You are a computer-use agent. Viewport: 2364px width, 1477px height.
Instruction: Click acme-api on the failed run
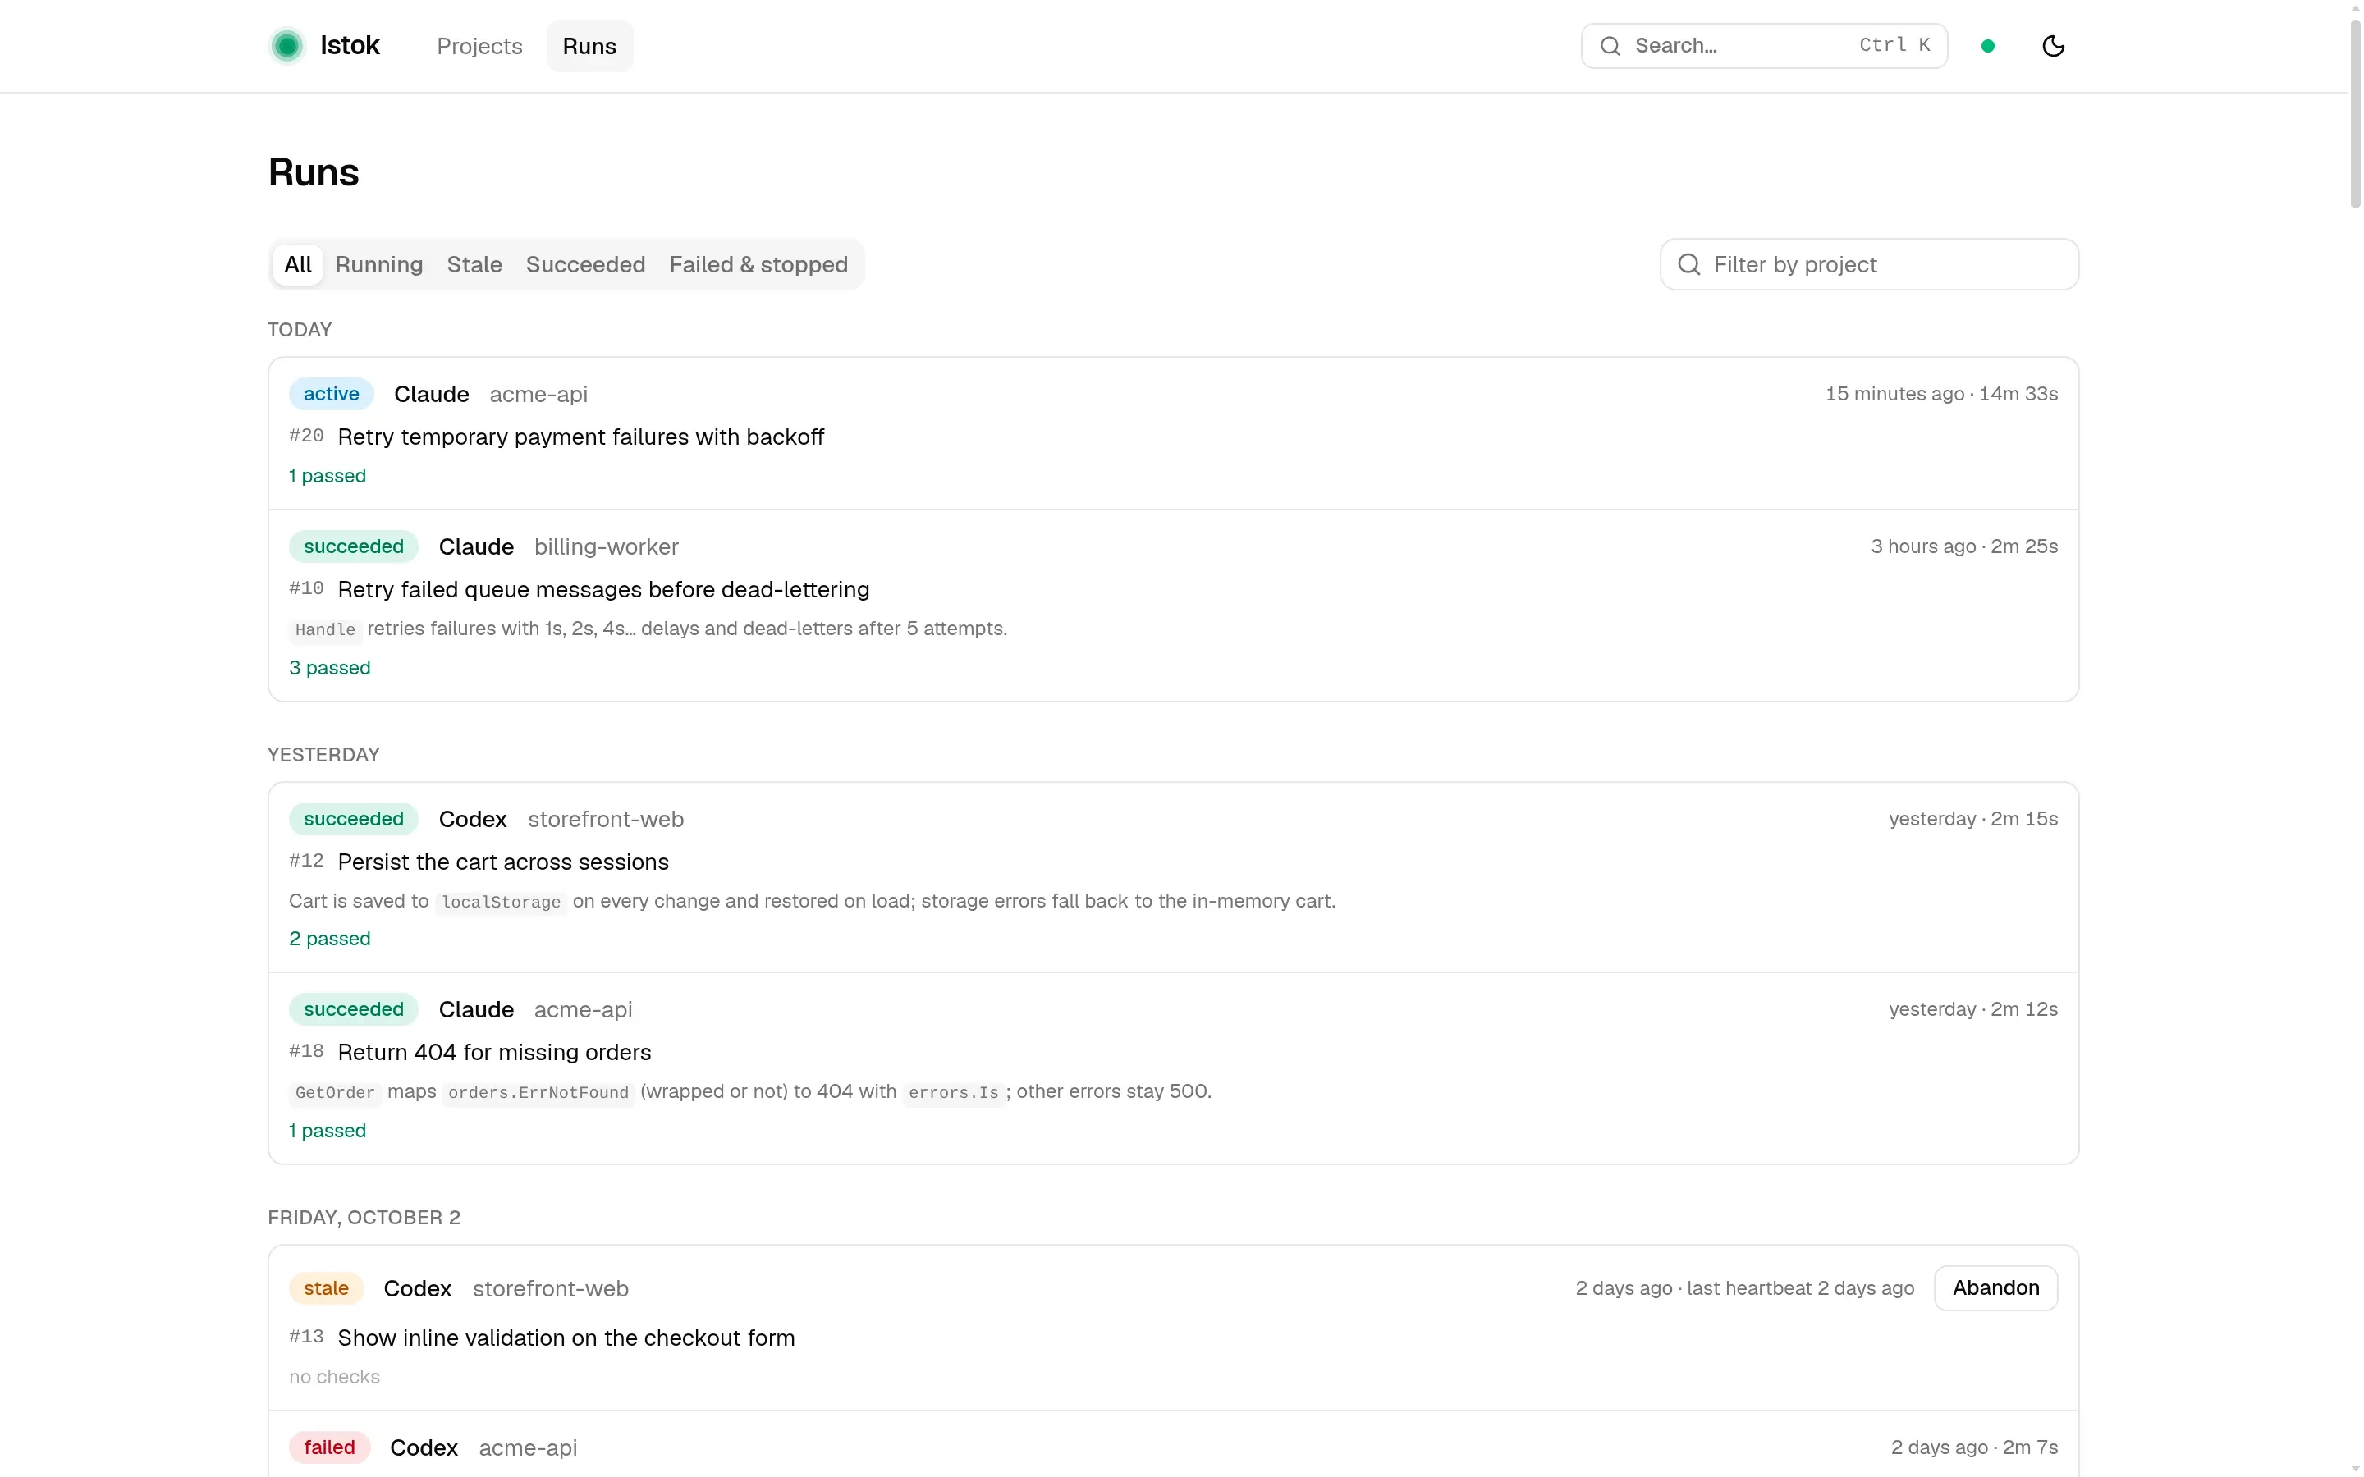(528, 1447)
